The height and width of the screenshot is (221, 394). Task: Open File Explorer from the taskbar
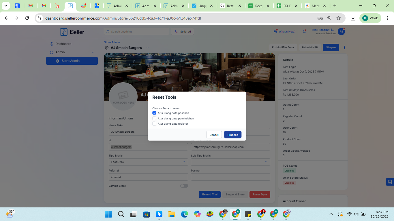[172, 214]
